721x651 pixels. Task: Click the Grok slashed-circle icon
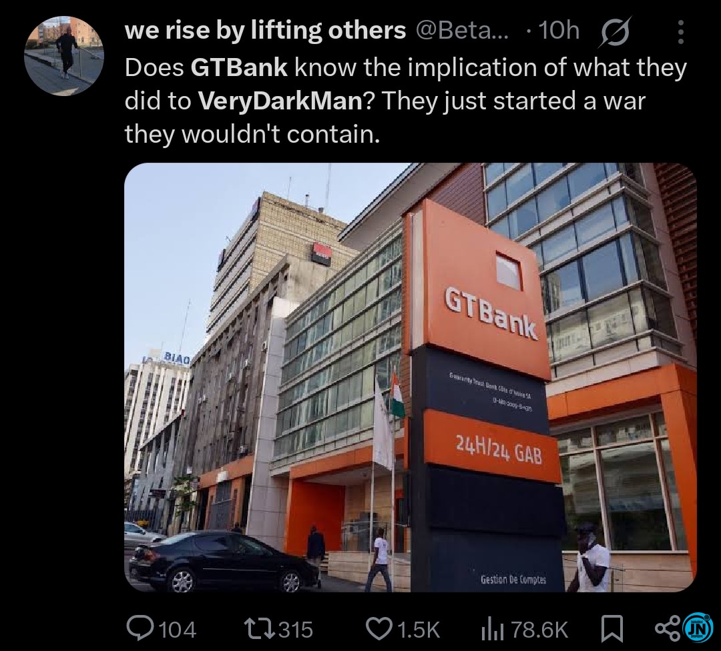coord(615,32)
